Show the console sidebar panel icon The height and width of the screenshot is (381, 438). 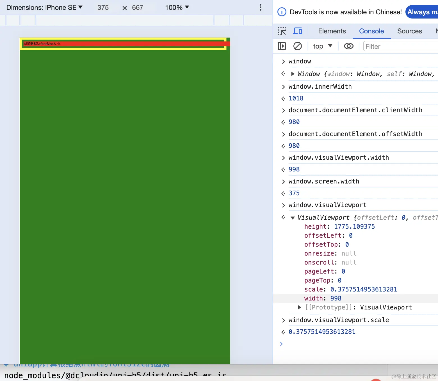click(x=282, y=46)
